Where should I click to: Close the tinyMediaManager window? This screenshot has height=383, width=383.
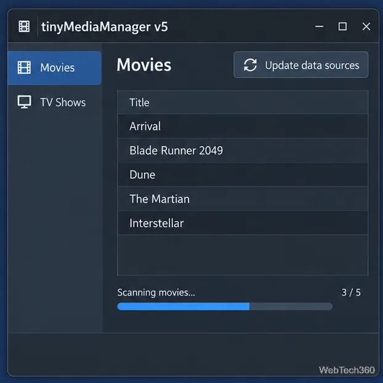click(x=366, y=26)
